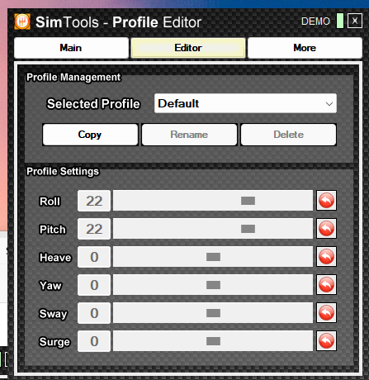Reset the Pitch value with red arrow icon
The width and height of the screenshot is (369, 380).
(x=326, y=229)
